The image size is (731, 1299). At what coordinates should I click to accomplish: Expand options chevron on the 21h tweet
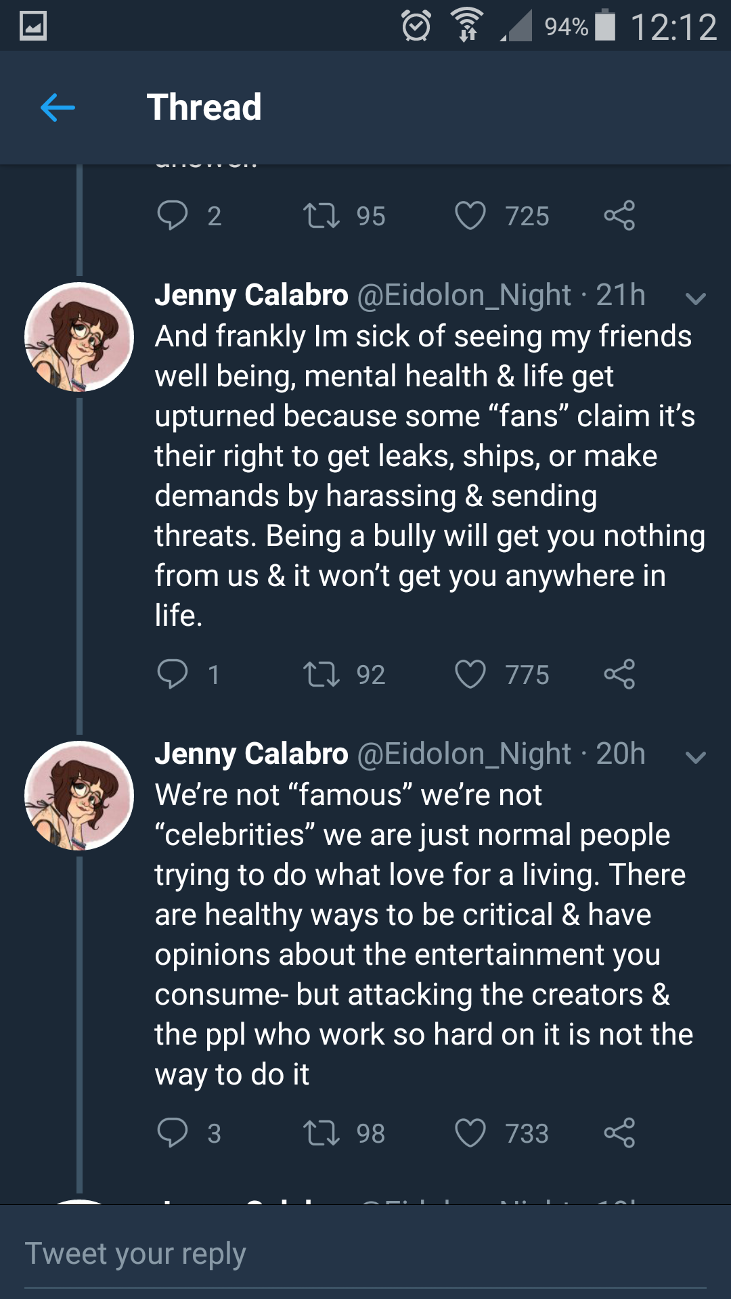click(696, 298)
